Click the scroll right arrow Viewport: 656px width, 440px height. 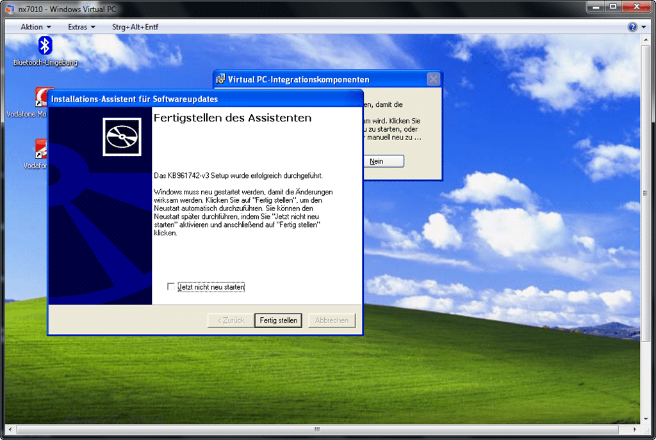pos(635,429)
